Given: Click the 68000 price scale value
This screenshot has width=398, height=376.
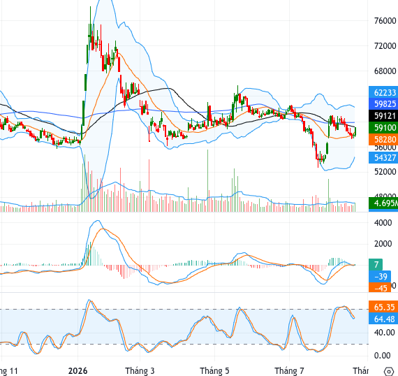Looking at the screenshot, I should [x=385, y=71].
